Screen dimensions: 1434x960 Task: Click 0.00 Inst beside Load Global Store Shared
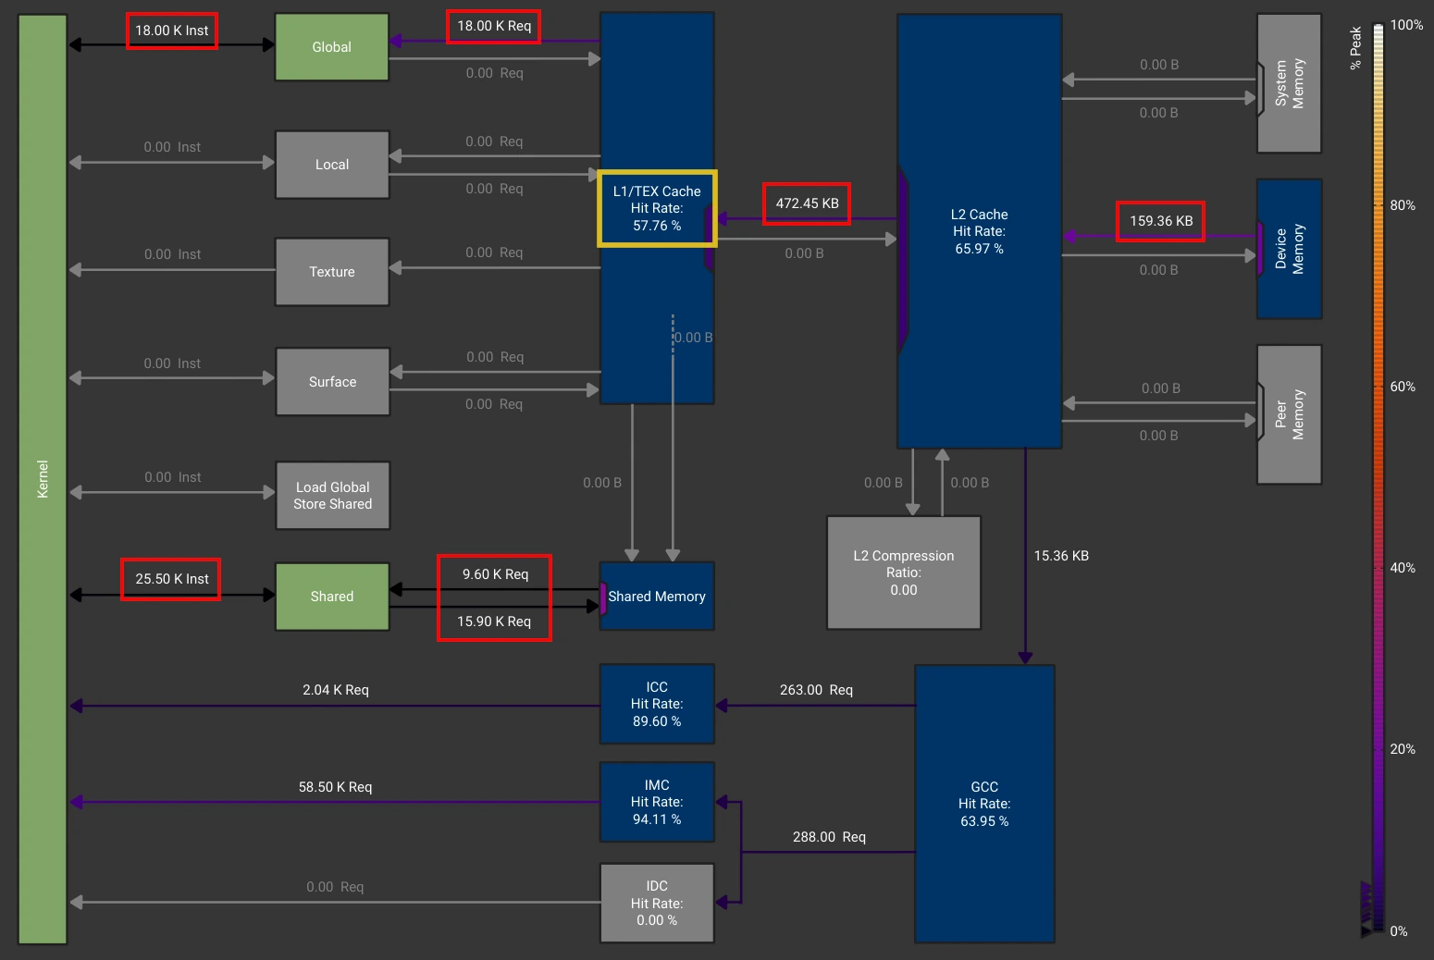(x=172, y=477)
